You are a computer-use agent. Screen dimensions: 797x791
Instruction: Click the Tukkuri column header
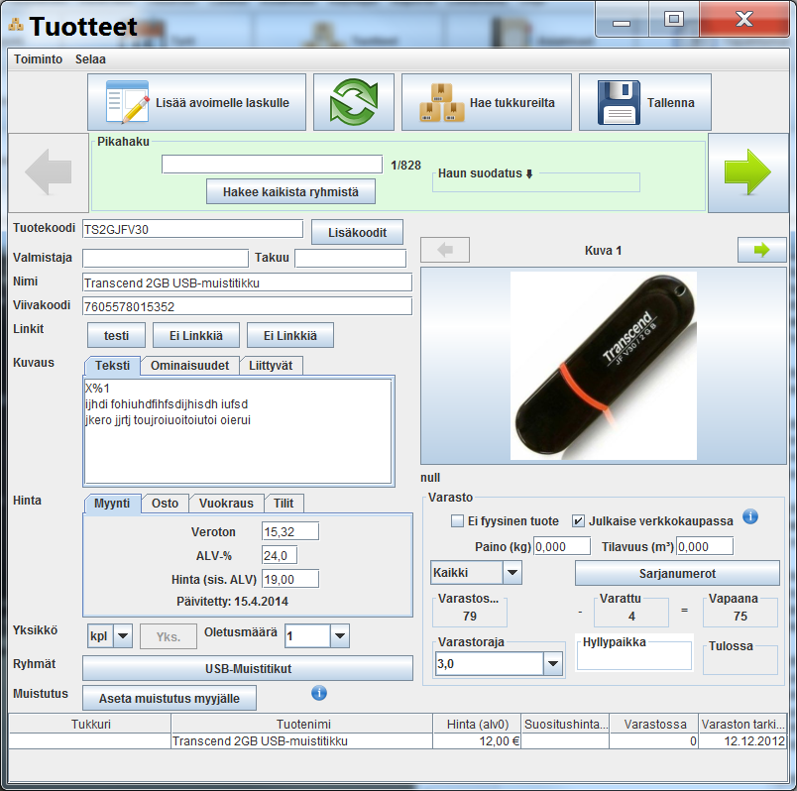click(90, 724)
